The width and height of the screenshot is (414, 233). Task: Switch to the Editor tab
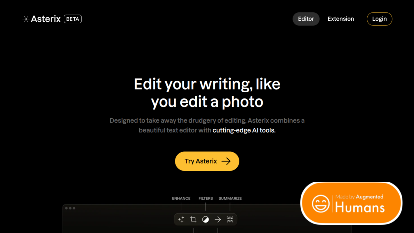306,19
